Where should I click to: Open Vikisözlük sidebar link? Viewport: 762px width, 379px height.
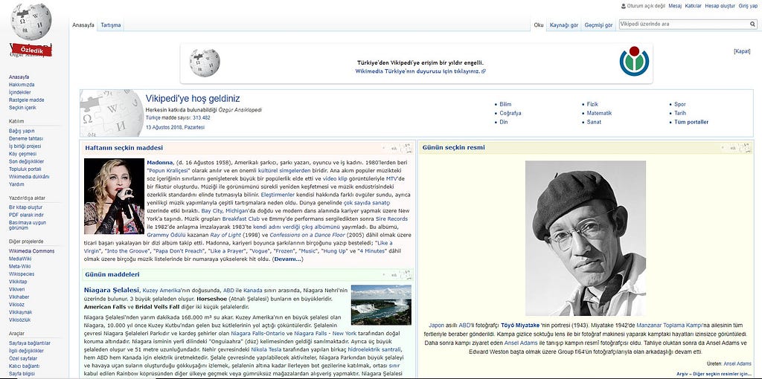[x=19, y=320]
